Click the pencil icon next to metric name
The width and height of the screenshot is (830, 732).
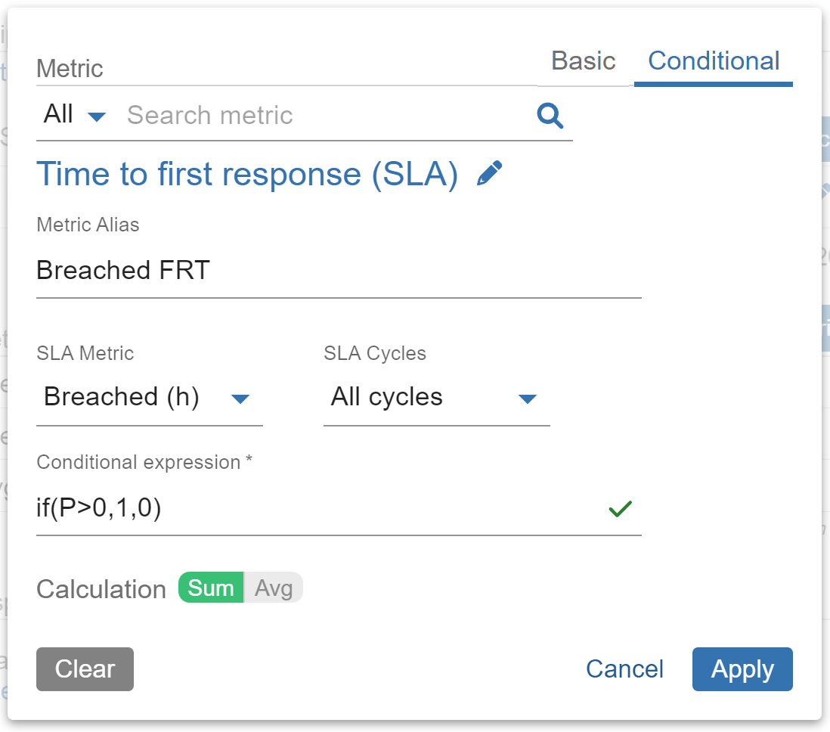coord(491,172)
